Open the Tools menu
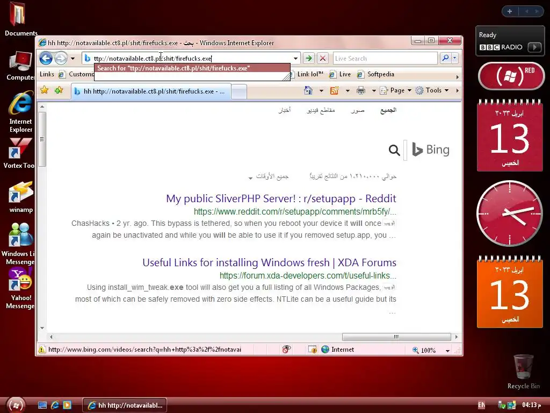This screenshot has width=550, height=413. (x=432, y=90)
